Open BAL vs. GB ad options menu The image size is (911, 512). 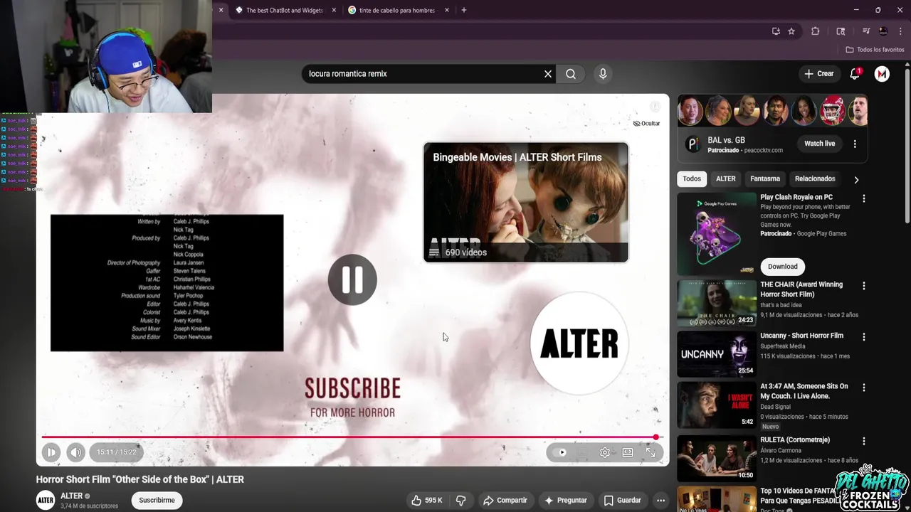[855, 144]
